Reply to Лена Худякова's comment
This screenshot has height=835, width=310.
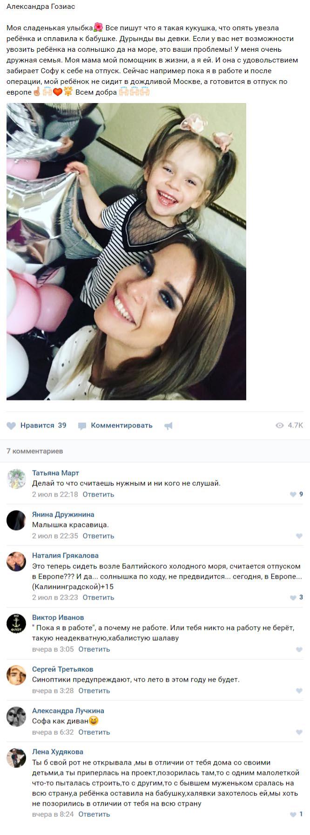94,814
